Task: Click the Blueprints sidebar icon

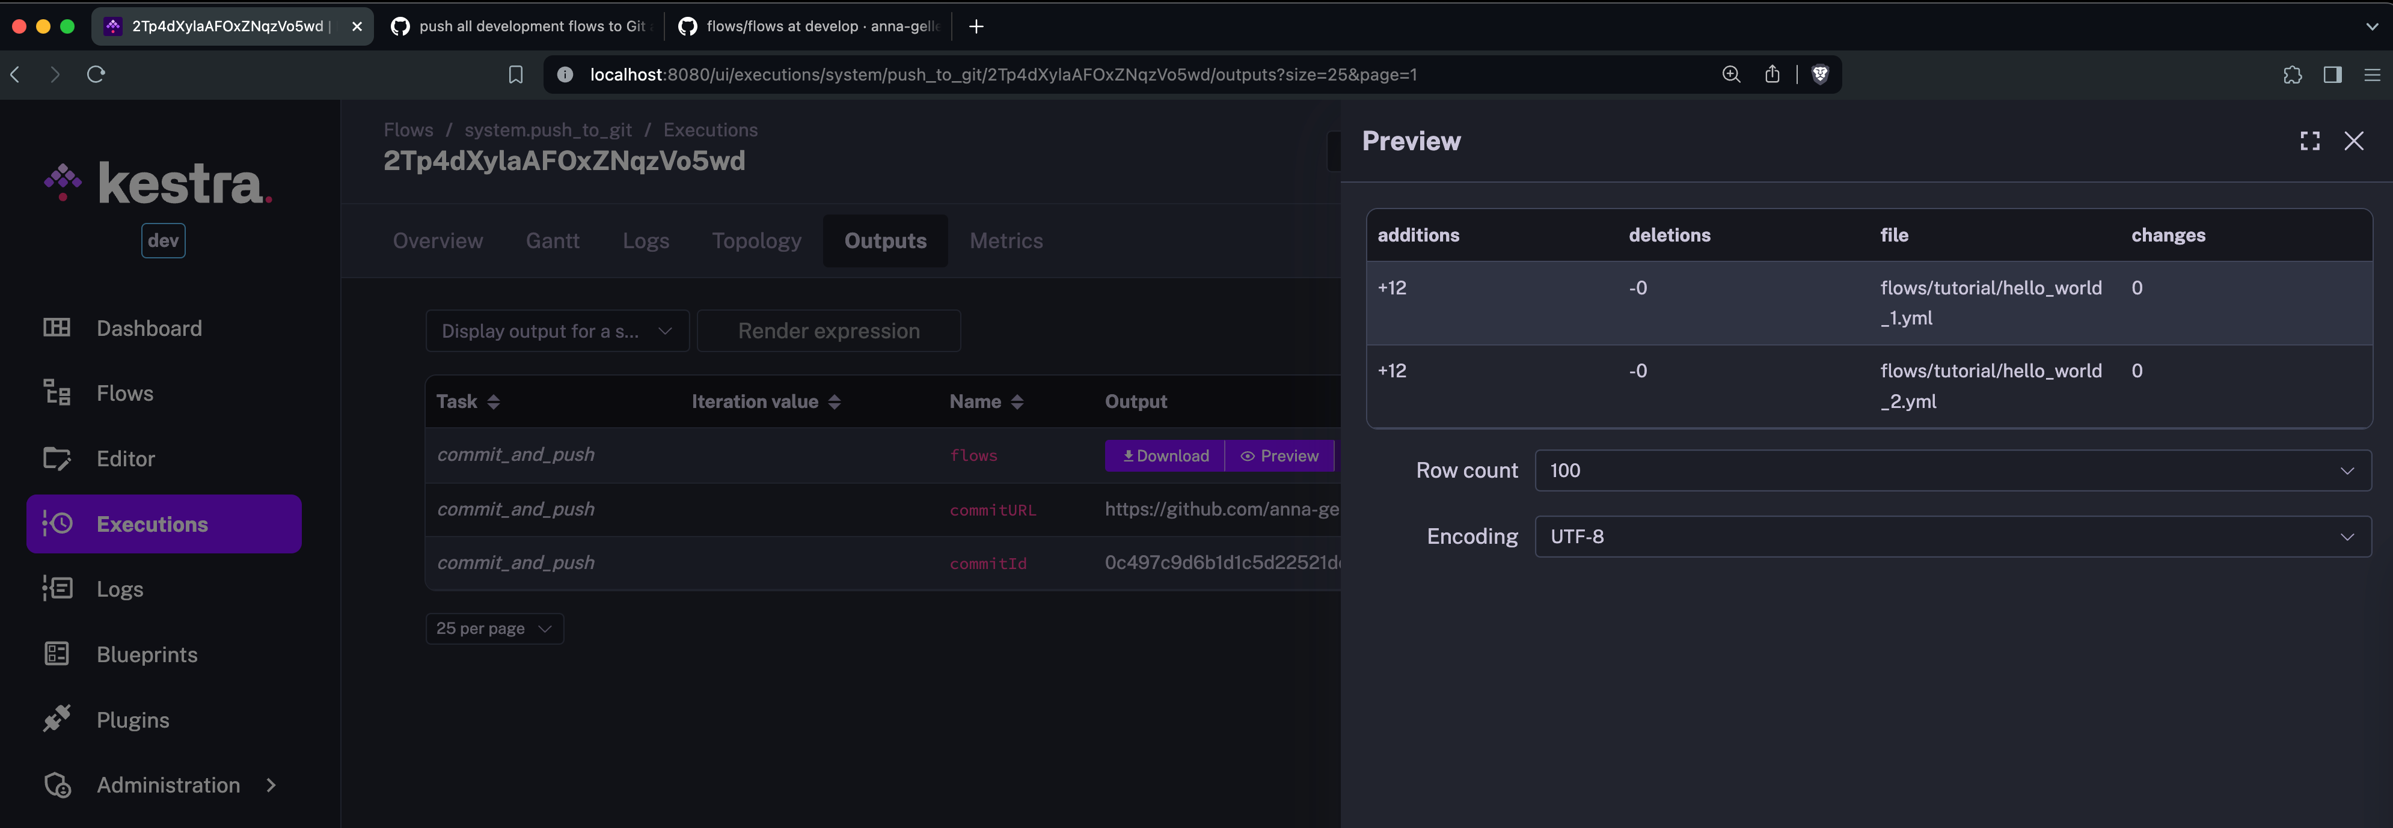Action: click(x=57, y=654)
